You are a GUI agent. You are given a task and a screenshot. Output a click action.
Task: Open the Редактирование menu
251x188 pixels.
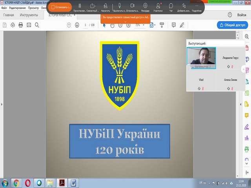17,8
